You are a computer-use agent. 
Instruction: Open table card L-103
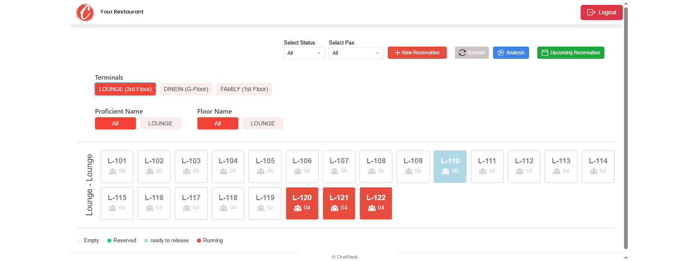pyautogui.click(x=191, y=167)
